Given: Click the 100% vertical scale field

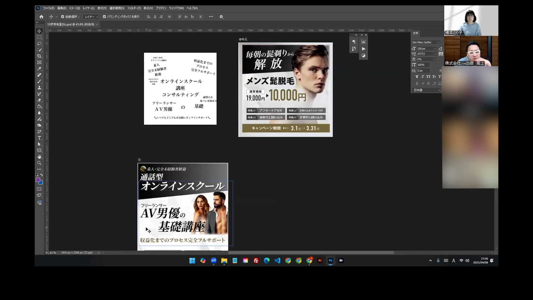Looking at the screenshot, I should coord(423,65).
